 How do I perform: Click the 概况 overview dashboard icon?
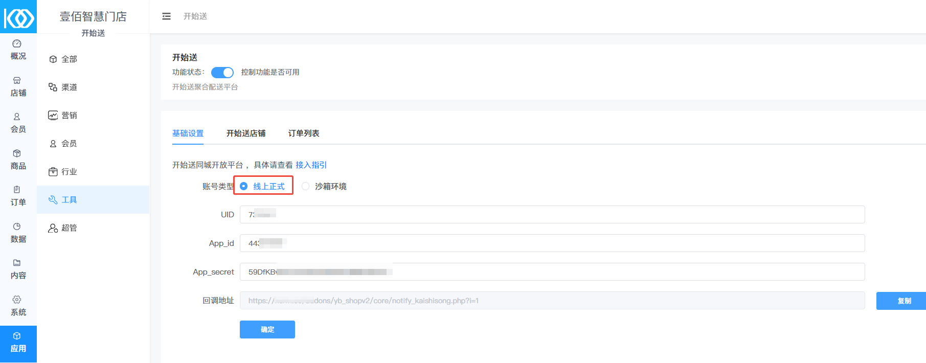point(17,44)
